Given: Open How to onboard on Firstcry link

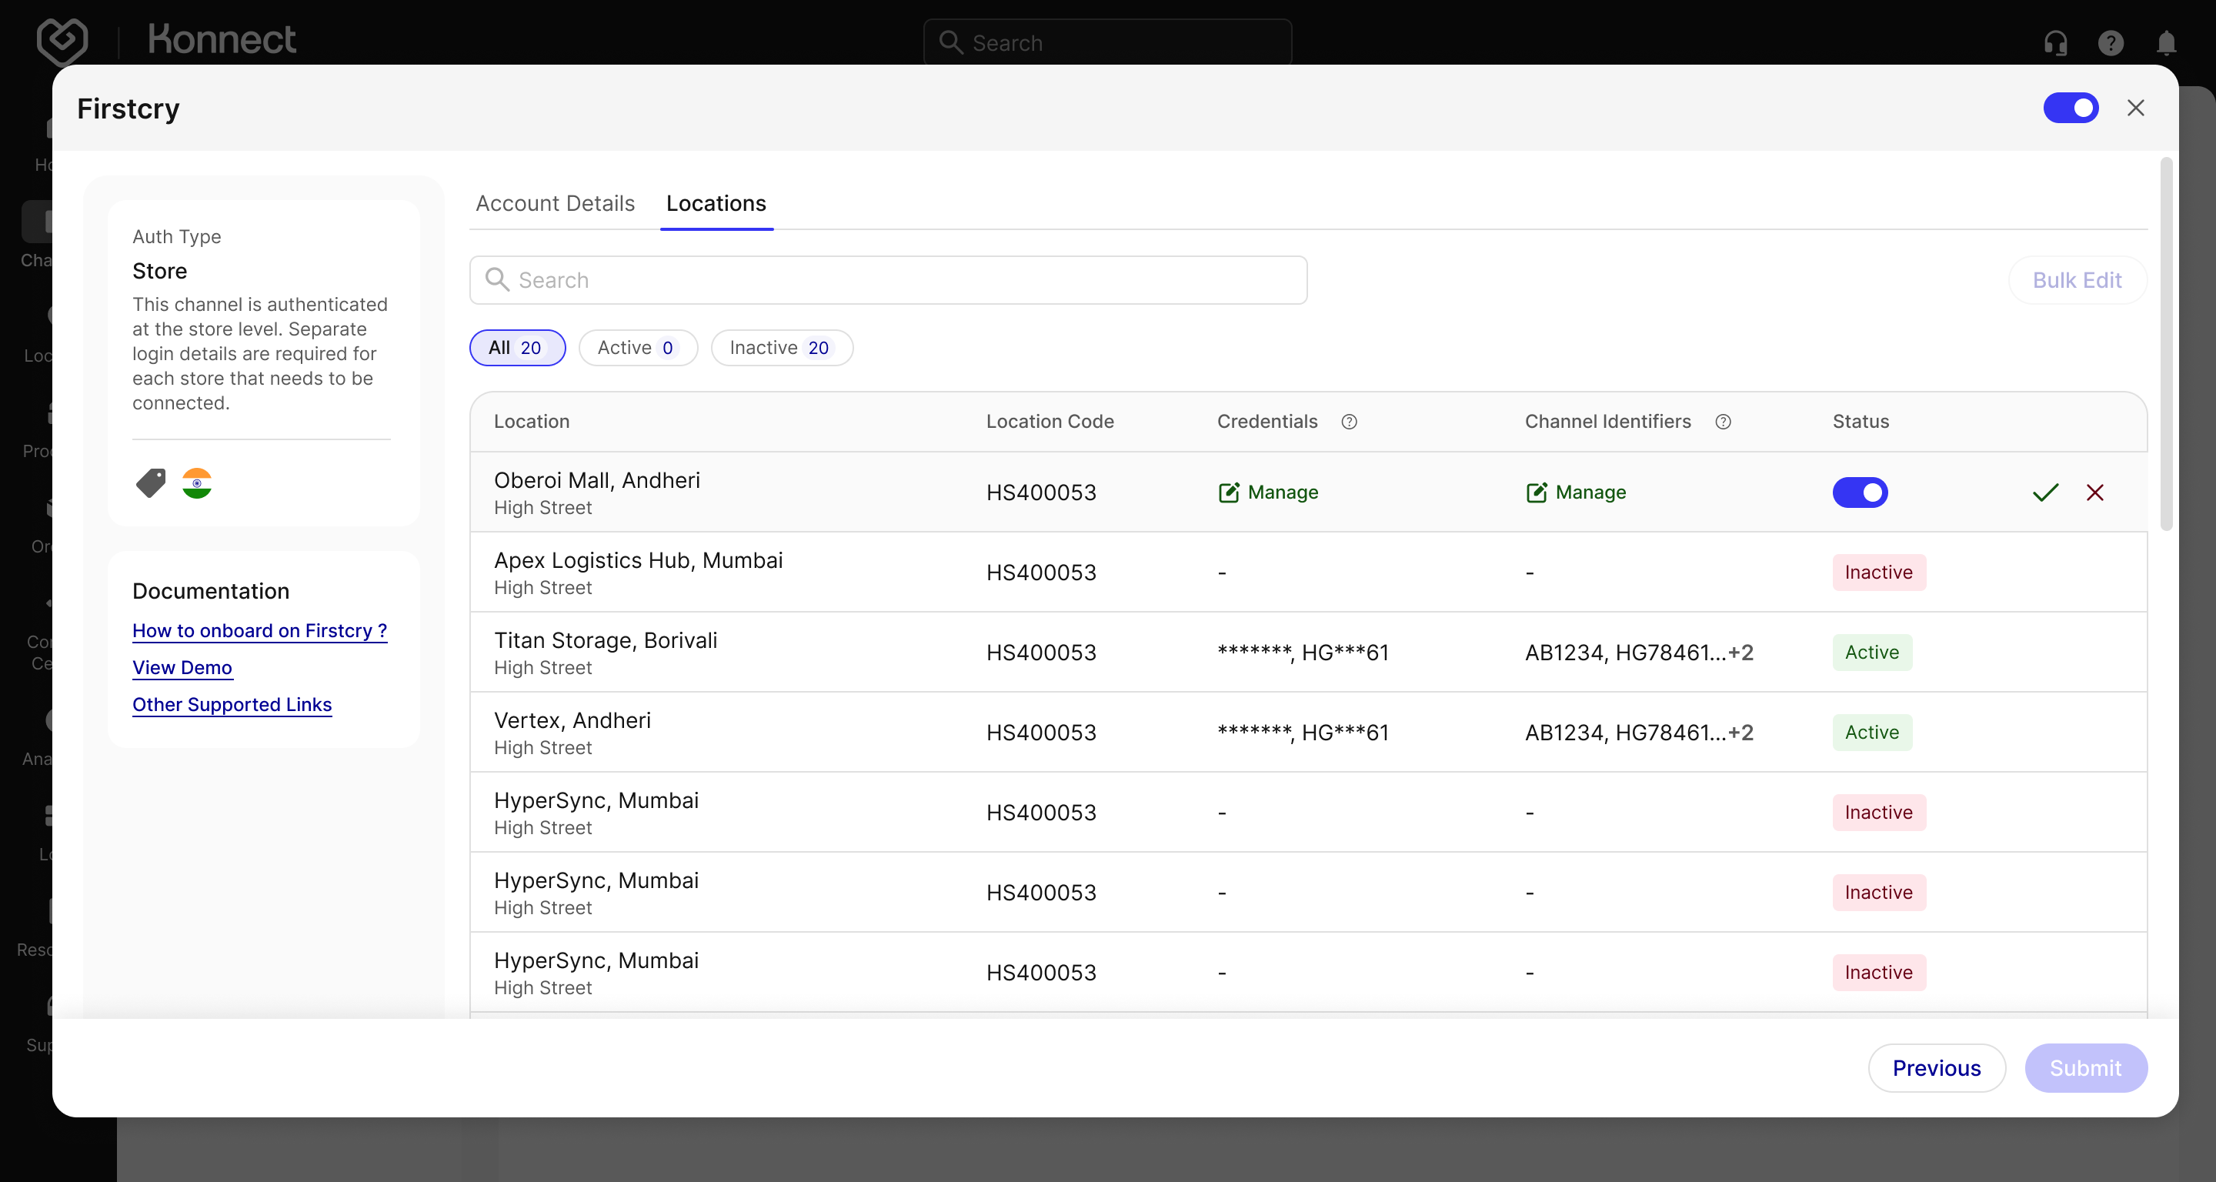Looking at the screenshot, I should tap(260, 630).
